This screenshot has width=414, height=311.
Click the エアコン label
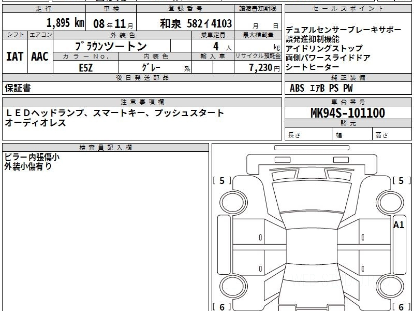tap(40, 35)
